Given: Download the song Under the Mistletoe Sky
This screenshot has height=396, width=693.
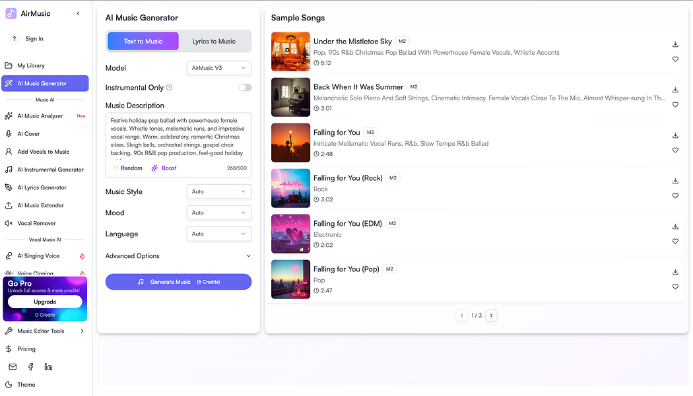Looking at the screenshot, I should 675,44.
